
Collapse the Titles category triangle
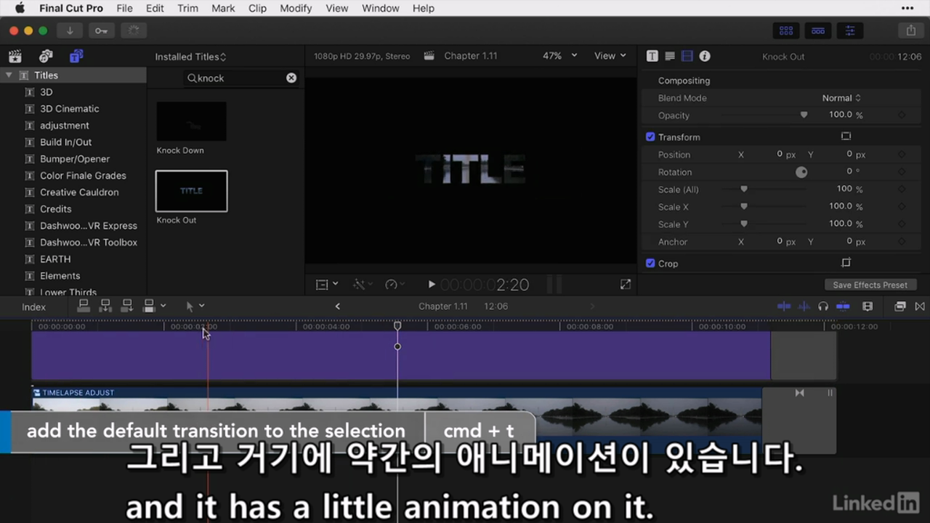(9, 75)
